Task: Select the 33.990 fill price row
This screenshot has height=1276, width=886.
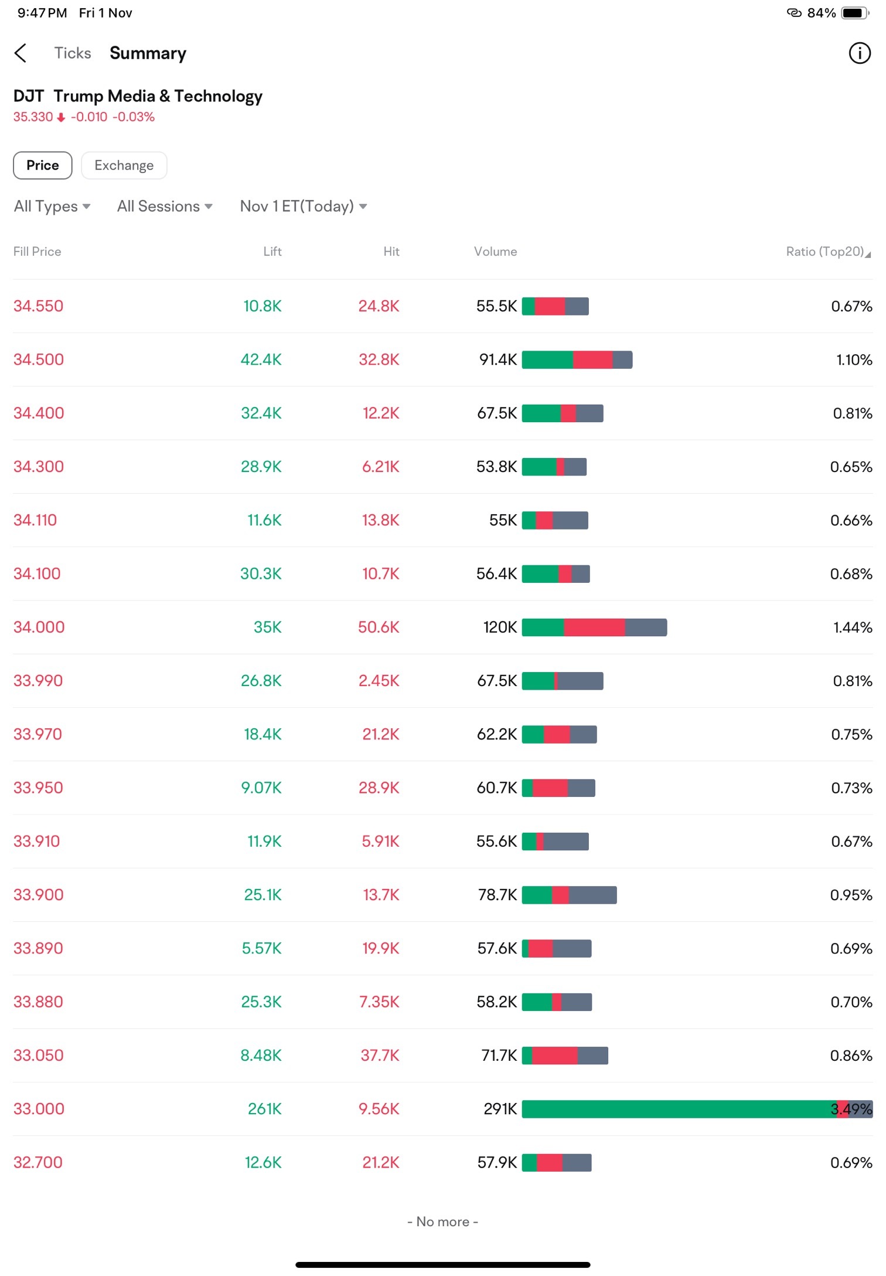Action: coord(443,681)
